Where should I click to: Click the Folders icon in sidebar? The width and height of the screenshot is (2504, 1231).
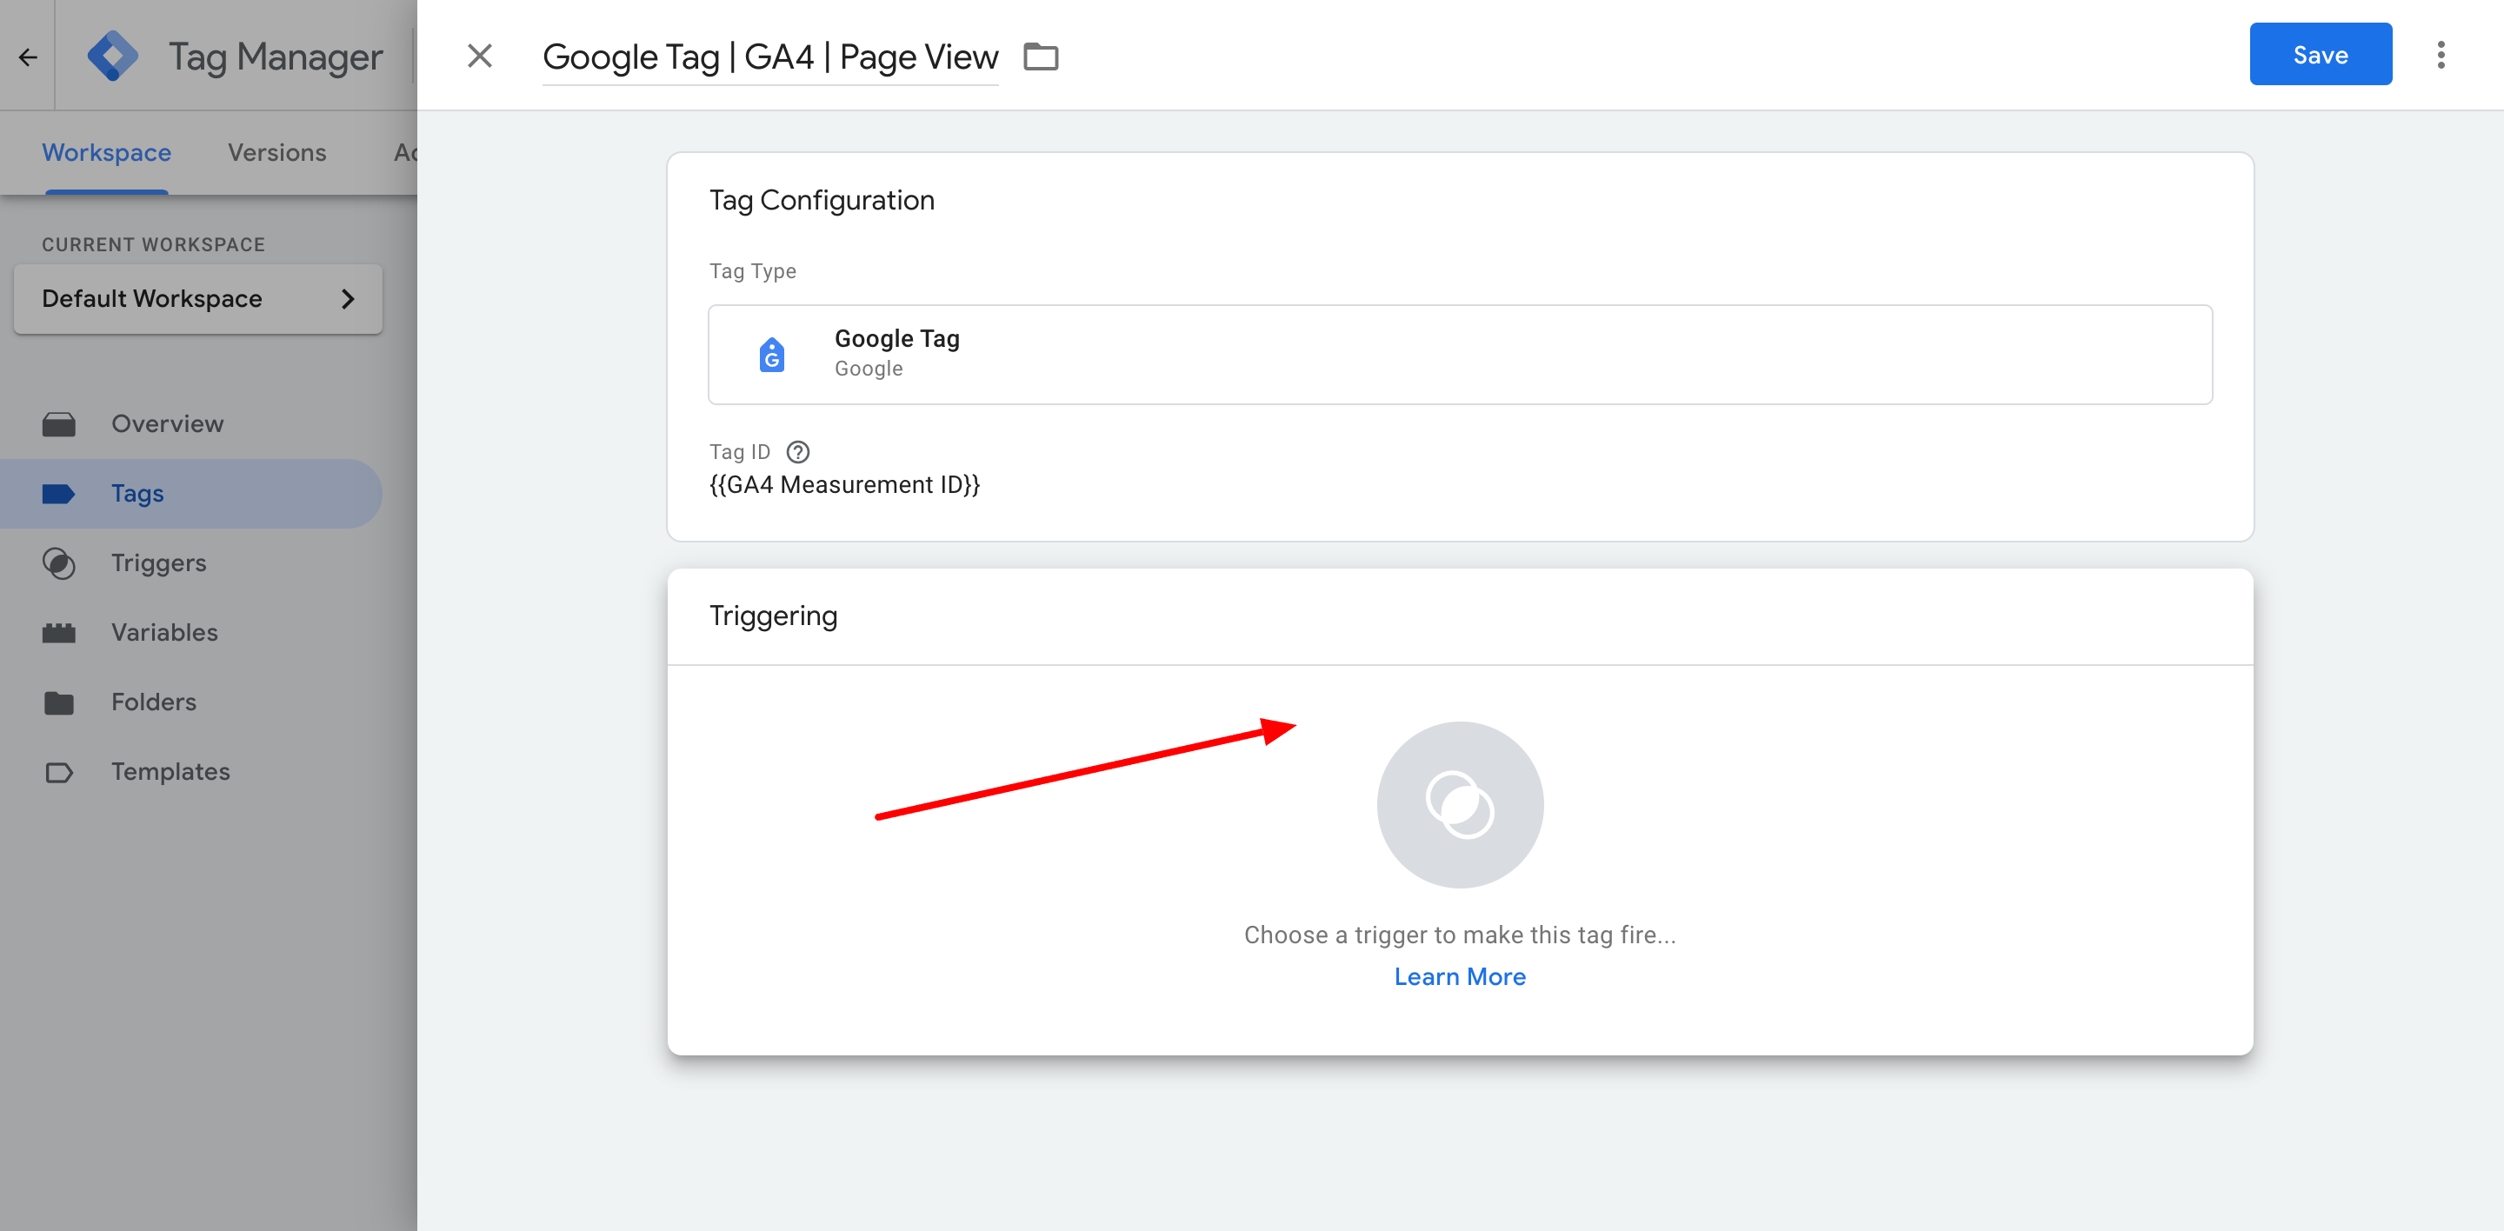click(59, 702)
